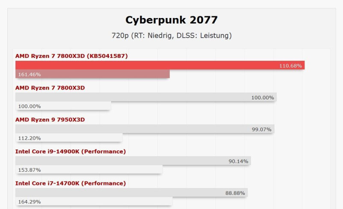Screen dimensions: 343x209
Task: Select the Intel Core i7-14700K (Performance) label
Action: 71,183
